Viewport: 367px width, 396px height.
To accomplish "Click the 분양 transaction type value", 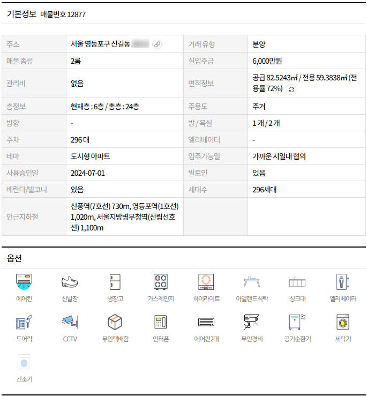I will pyautogui.click(x=259, y=44).
